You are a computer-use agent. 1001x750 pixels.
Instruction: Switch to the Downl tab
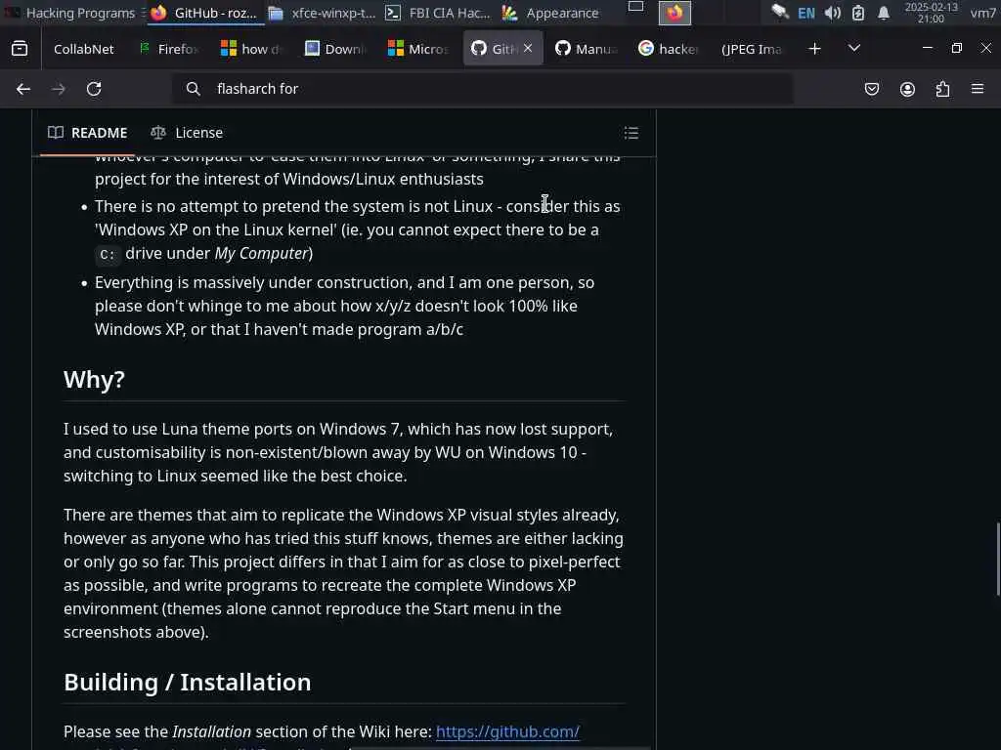(x=335, y=49)
